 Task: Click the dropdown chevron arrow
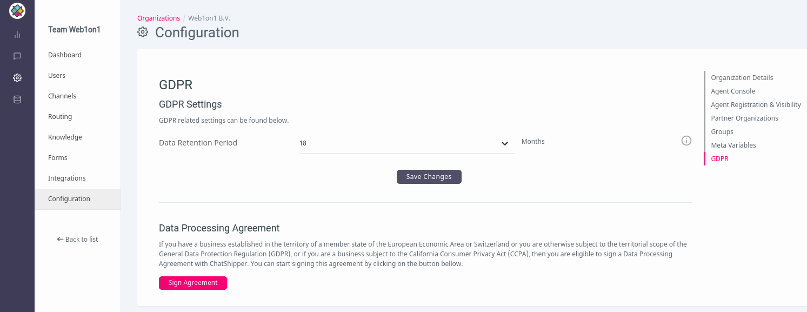[505, 143]
